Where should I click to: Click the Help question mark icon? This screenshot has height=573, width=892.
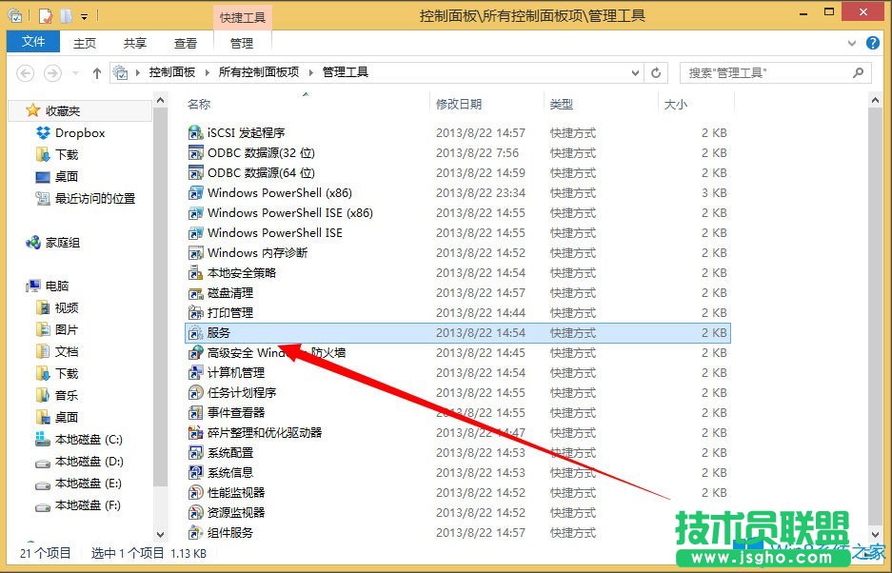(x=873, y=42)
